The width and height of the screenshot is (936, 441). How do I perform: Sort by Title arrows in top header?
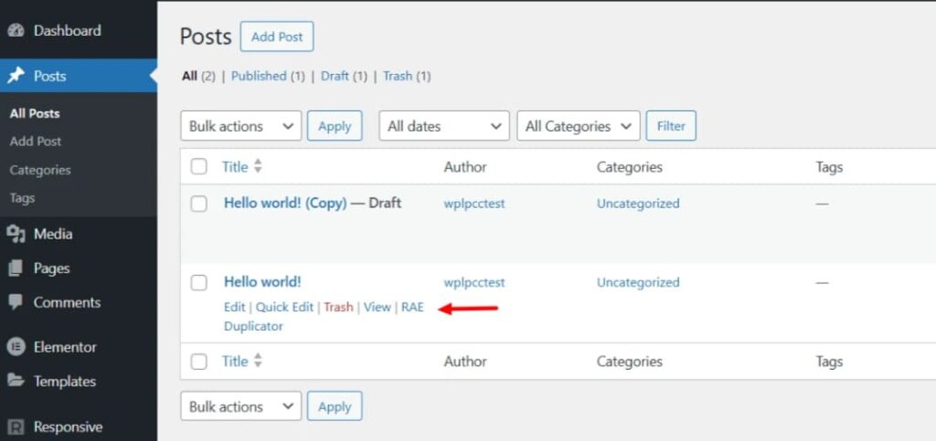[x=258, y=166]
